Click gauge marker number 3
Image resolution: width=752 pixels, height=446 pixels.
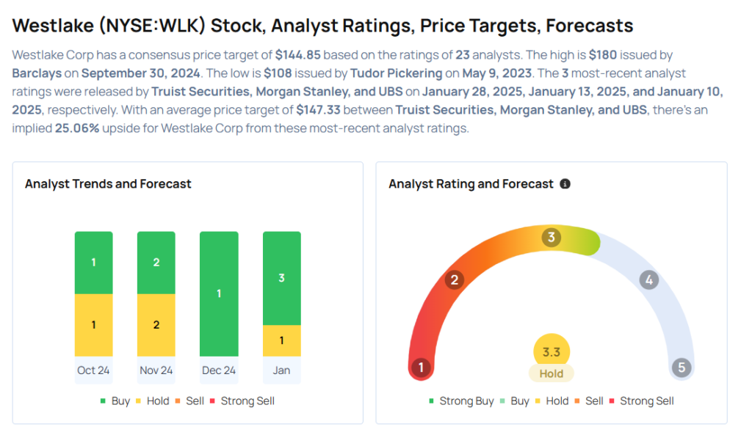coord(551,238)
